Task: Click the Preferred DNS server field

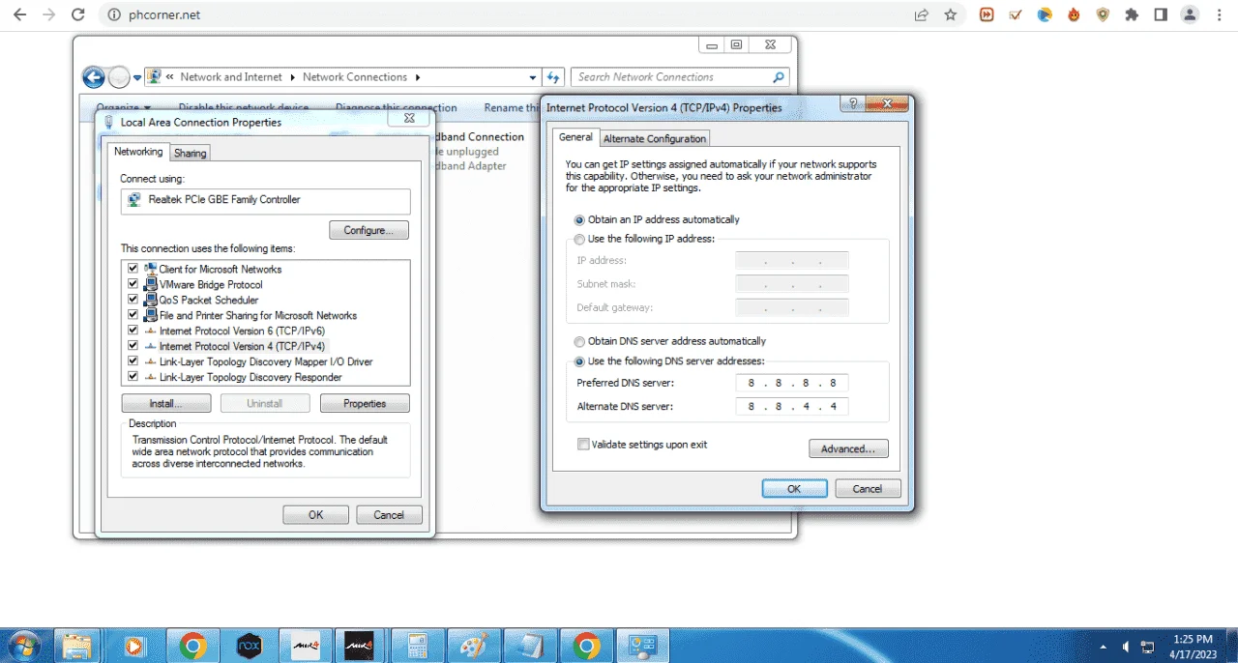Action: [x=791, y=383]
